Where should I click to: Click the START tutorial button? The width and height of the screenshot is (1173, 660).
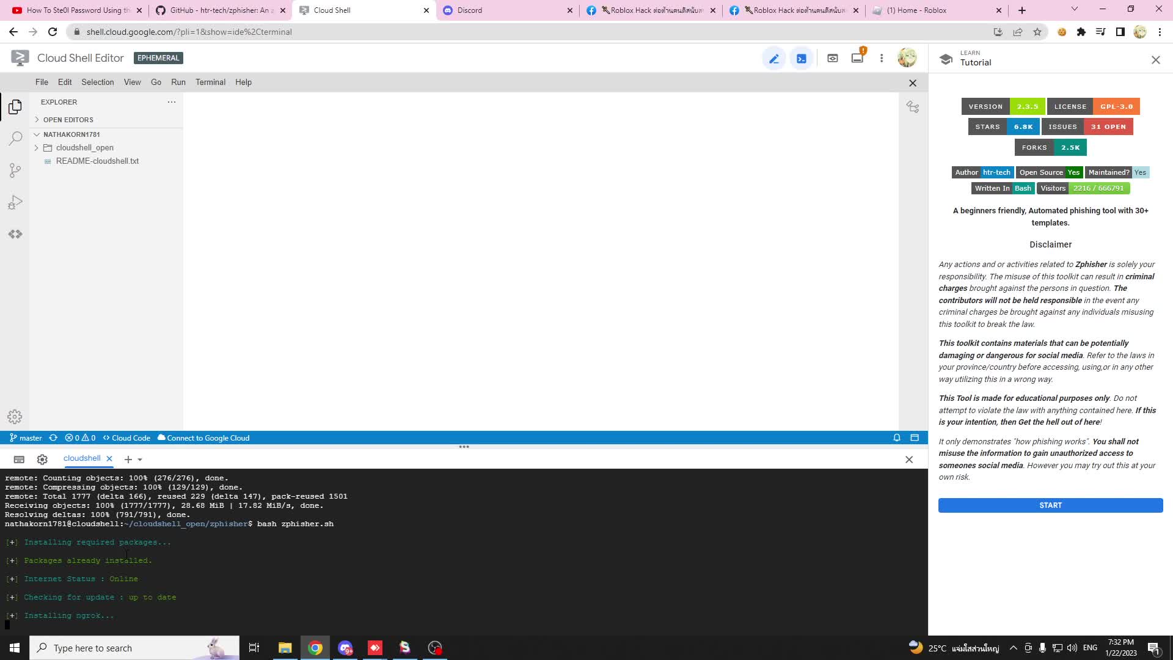coord(1050,505)
